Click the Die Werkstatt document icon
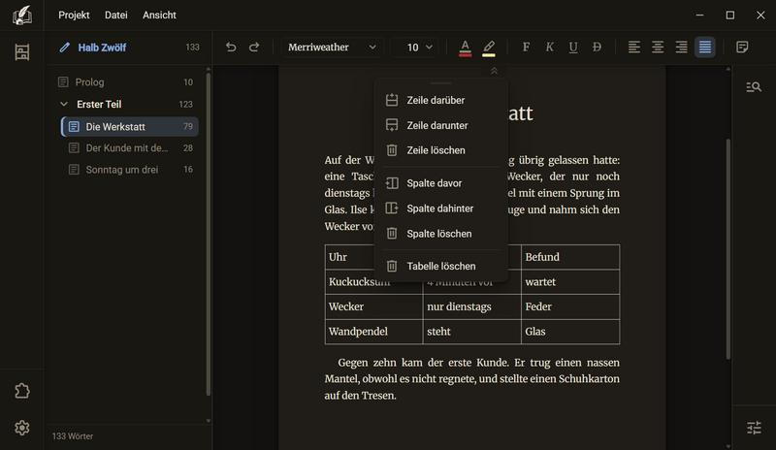The image size is (776, 450). click(x=74, y=127)
